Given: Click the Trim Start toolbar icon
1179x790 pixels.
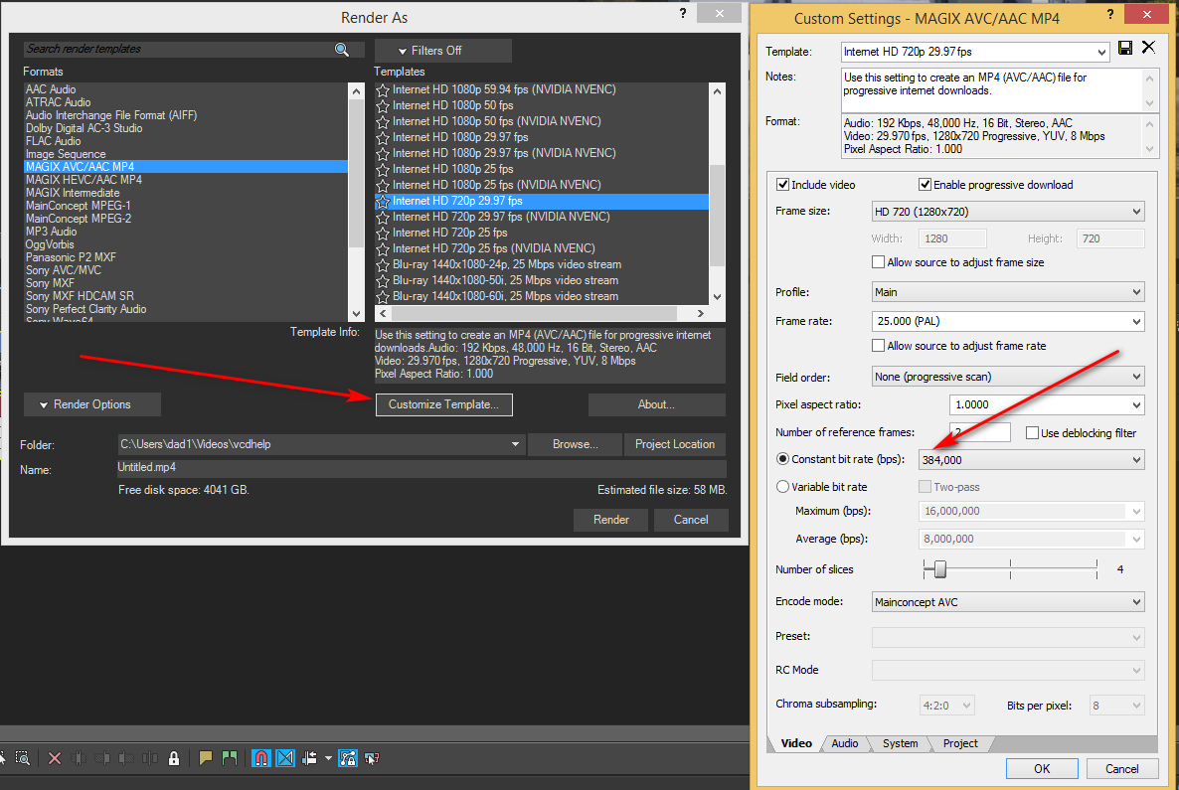Looking at the screenshot, I should point(102,758).
